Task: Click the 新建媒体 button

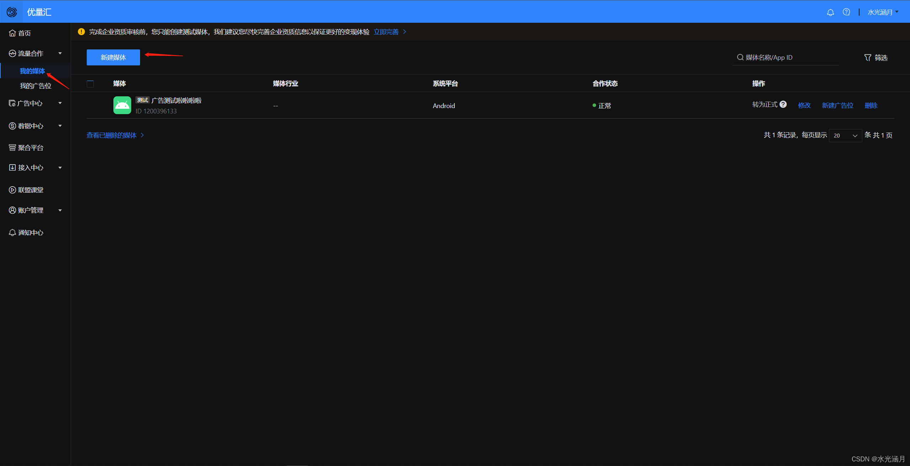Action: tap(113, 57)
